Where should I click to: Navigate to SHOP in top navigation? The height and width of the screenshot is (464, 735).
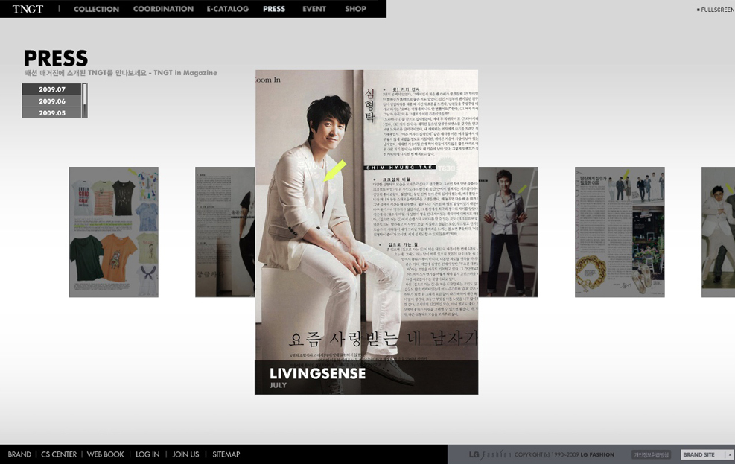coord(355,9)
